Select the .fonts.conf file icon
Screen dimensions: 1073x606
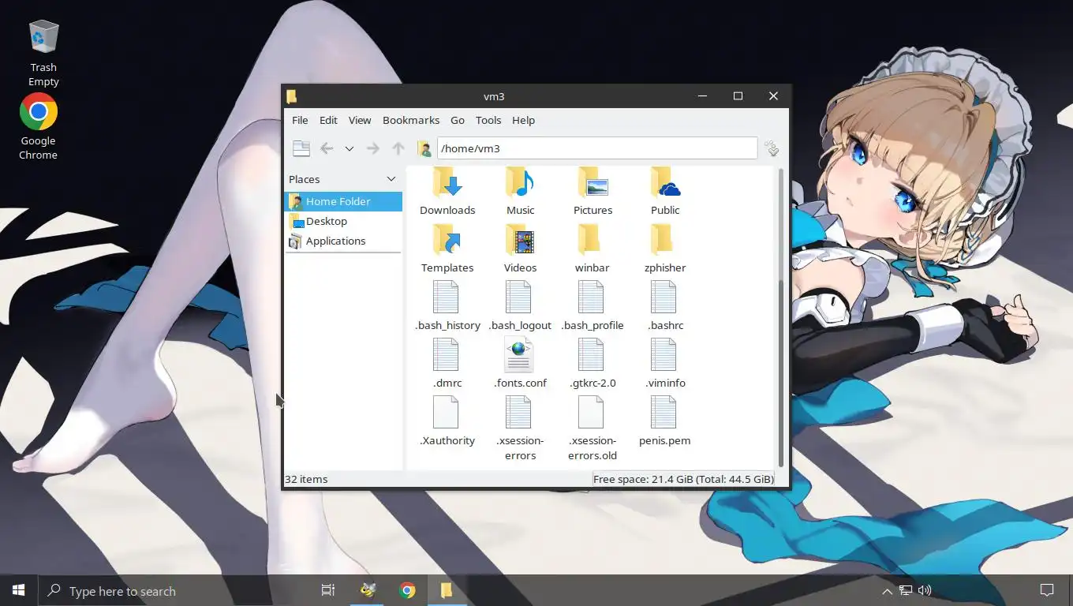[x=518, y=355]
